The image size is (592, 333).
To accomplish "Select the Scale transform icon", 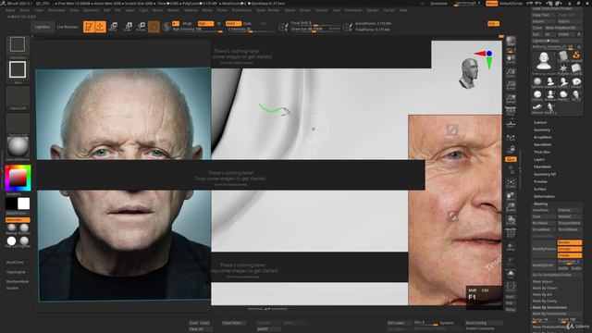I will 128,27.
